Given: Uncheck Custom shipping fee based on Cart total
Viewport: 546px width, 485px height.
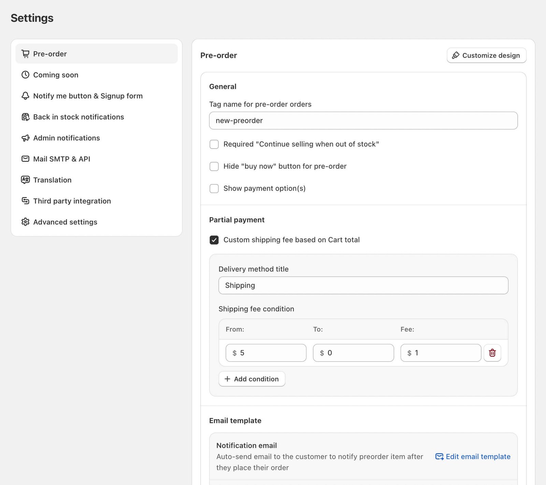Looking at the screenshot, I should (x=214, y=240).
